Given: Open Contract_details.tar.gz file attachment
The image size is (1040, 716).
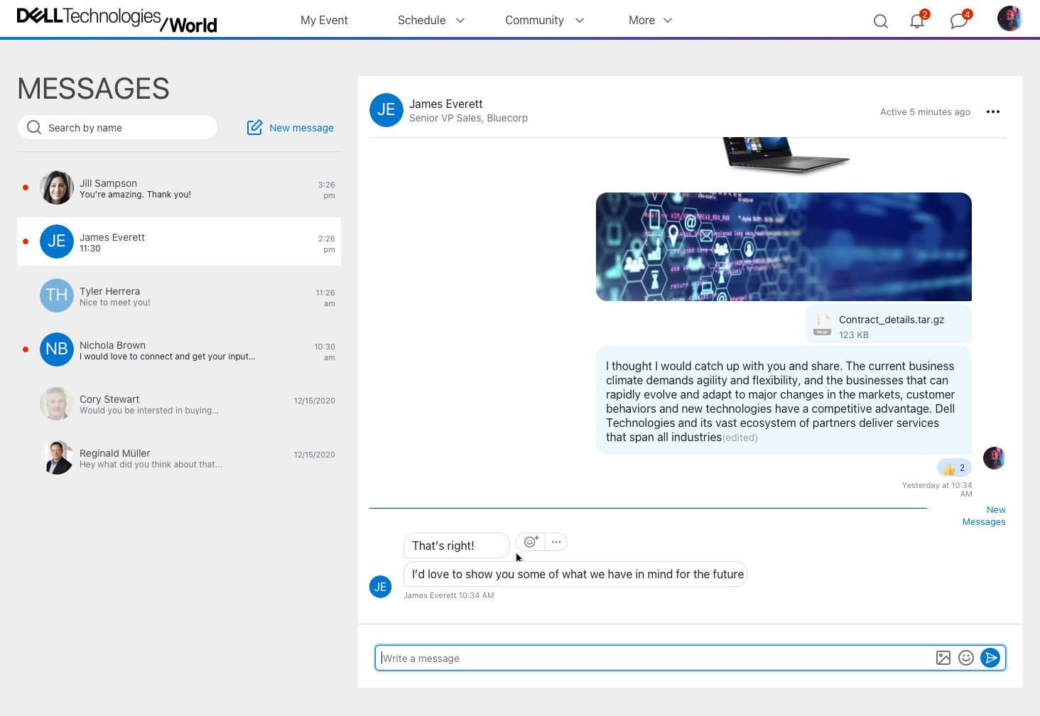Looking at the screenshot, I should [888, 326].
